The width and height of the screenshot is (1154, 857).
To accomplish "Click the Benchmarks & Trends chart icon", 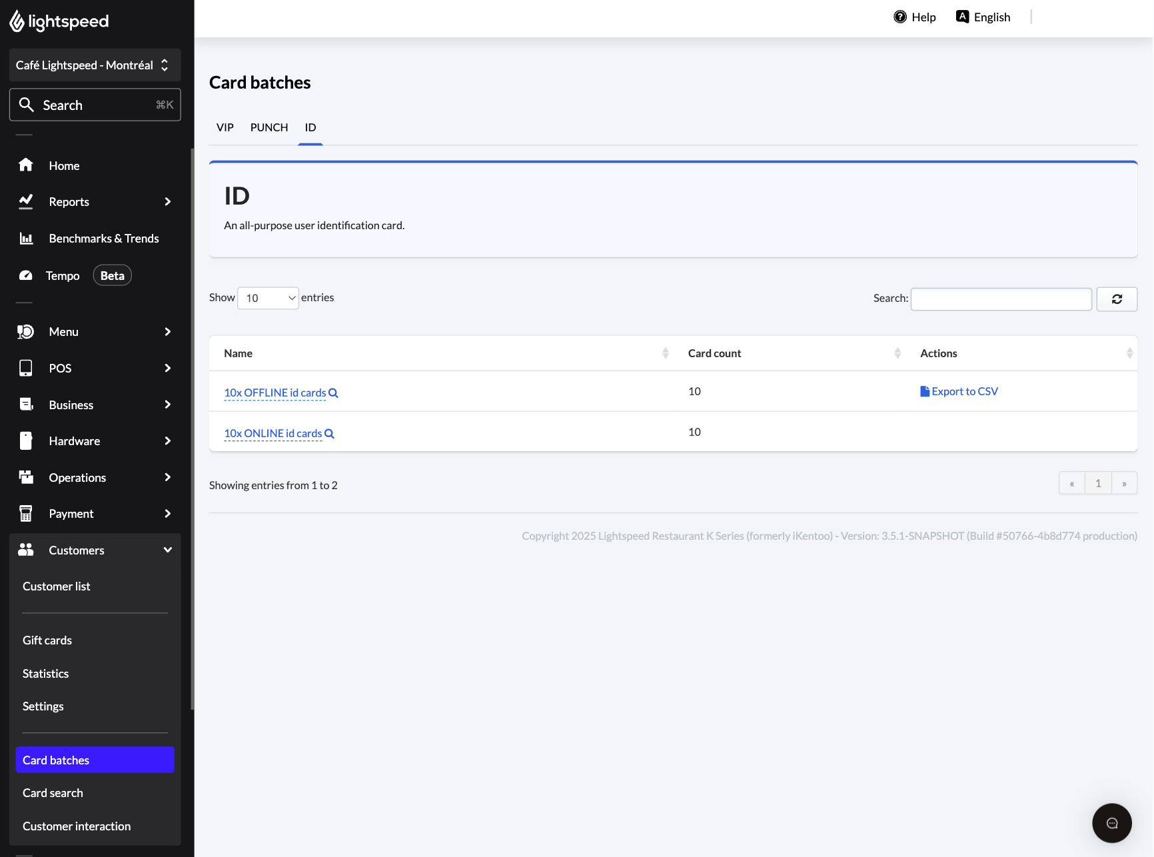I will coord(25,238).
